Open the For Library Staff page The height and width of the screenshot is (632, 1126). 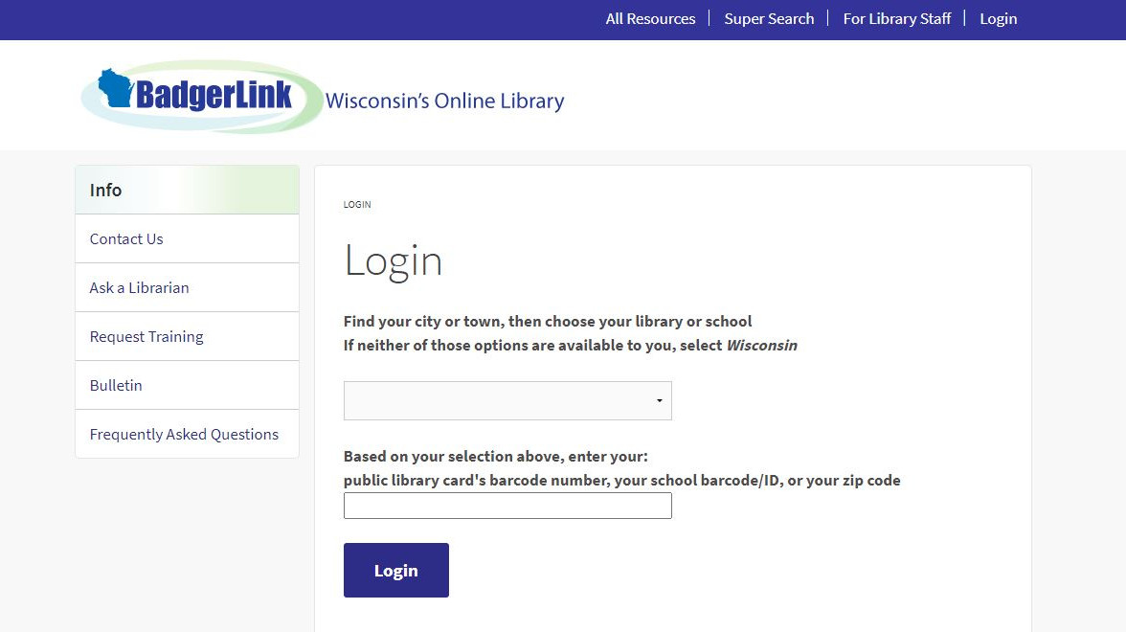coord(896,19)
